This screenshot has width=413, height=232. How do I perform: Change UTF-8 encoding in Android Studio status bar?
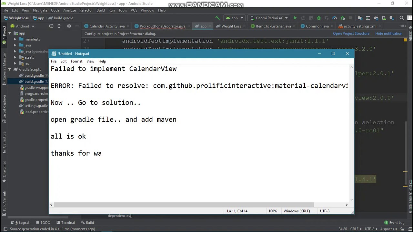[x=371, y=229]
